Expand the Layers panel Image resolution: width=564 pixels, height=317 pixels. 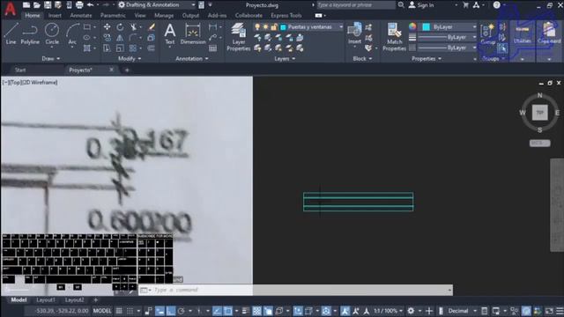[x=285, y=59]
